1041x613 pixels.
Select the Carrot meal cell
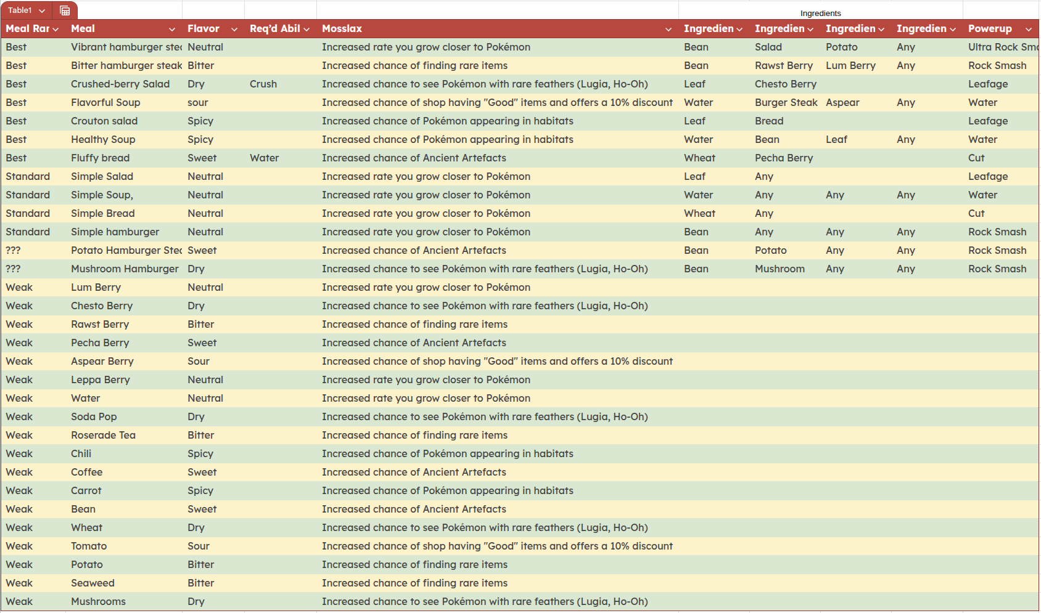tap(124, 490)
